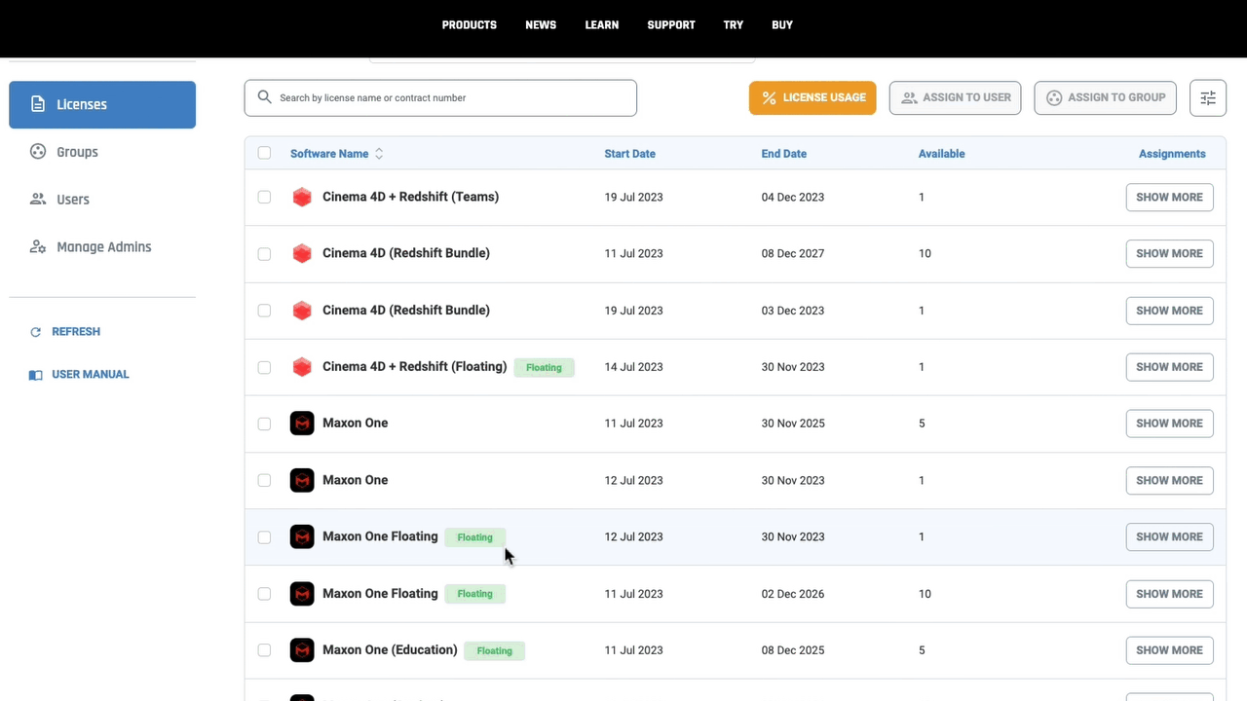
Task: Click the '14 Jul 2023' start date cell
Action: (633, 367)
